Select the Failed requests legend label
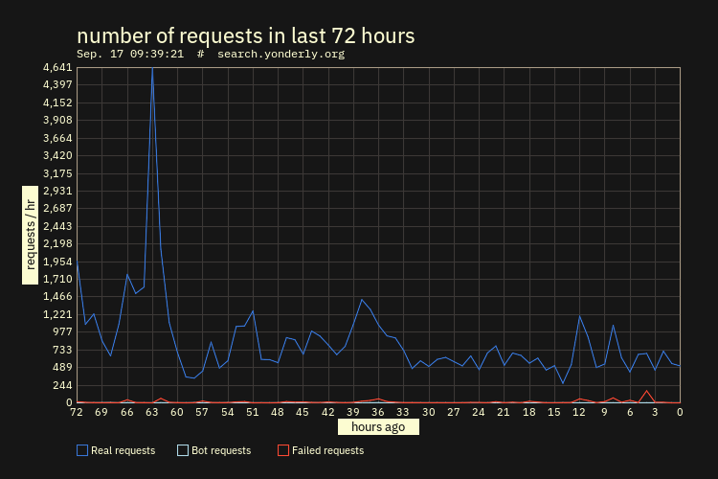Image resolution: width=718 pixels, height=479 pixels. pos(327,450)
